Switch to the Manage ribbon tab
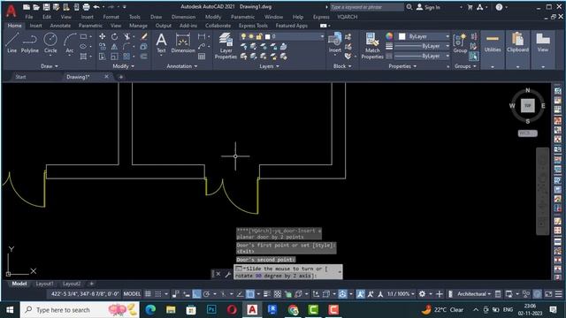Image resolution: width=566 pixels, height=318 pixels. (x=138, y=26)
